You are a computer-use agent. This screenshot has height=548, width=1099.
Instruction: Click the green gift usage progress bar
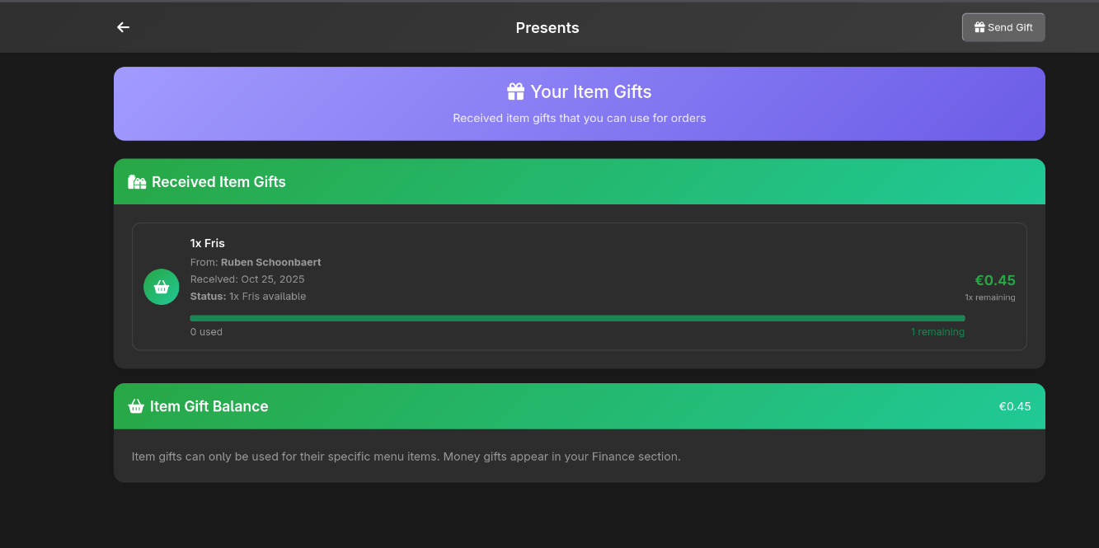pyautogui.click(x=577, y=318)
